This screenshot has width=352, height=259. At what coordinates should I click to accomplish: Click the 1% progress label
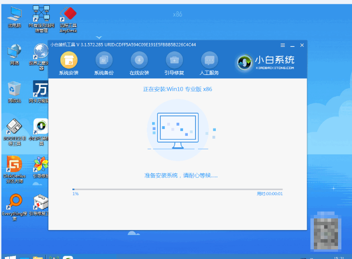(x=75, y=194)
